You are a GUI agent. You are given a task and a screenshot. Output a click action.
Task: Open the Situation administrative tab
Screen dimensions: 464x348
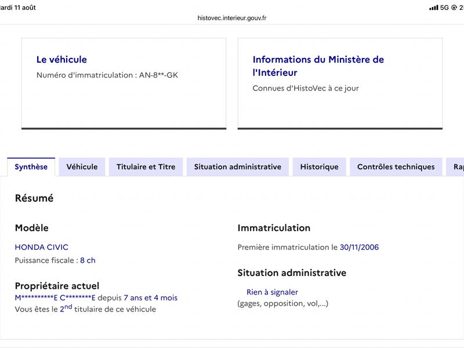pos(238,167)
